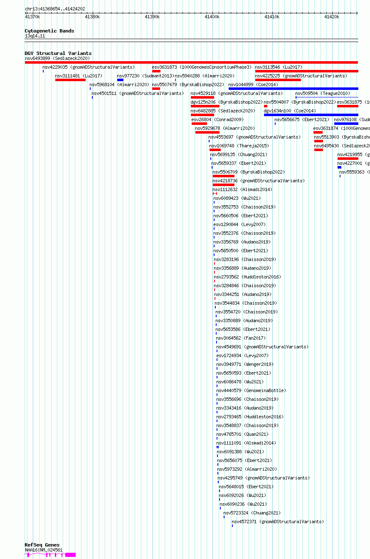The width and height of the screenshot is (370, 559).
Task: Click the RefSeq Genes track title
Action: (42, 545)
